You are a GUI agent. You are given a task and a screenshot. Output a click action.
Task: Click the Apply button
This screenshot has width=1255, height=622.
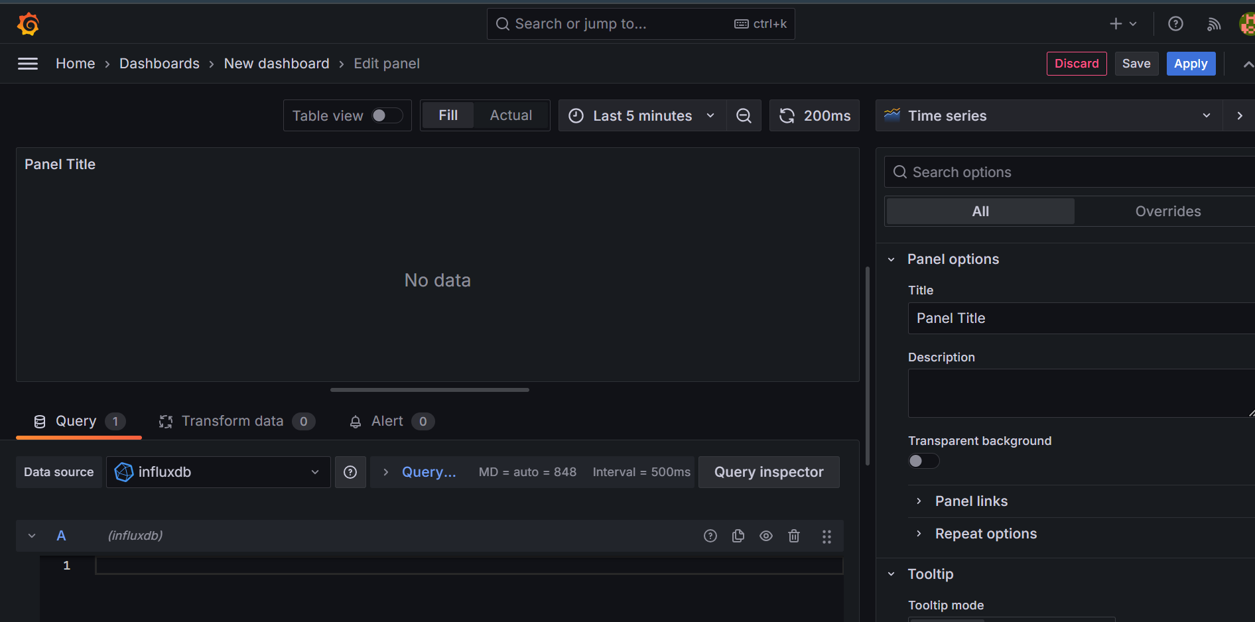[x=1191, y=64]
